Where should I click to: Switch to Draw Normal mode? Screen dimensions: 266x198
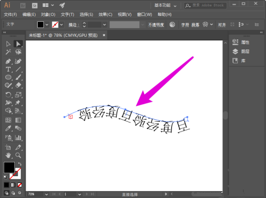[6, 193]
